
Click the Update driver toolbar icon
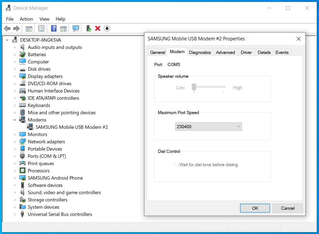point(89,28)
